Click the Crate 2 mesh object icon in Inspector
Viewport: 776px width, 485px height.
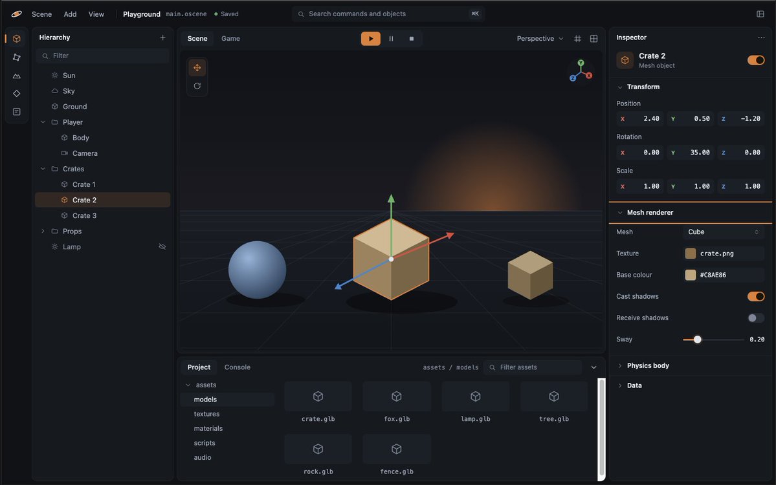pyautogui.click(x=625, y=60)
